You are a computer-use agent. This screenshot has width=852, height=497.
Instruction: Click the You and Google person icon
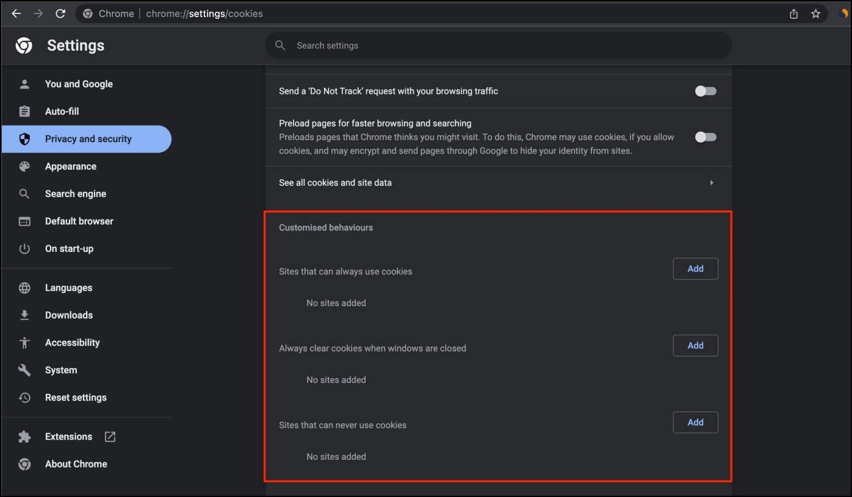tap(24, 84)
